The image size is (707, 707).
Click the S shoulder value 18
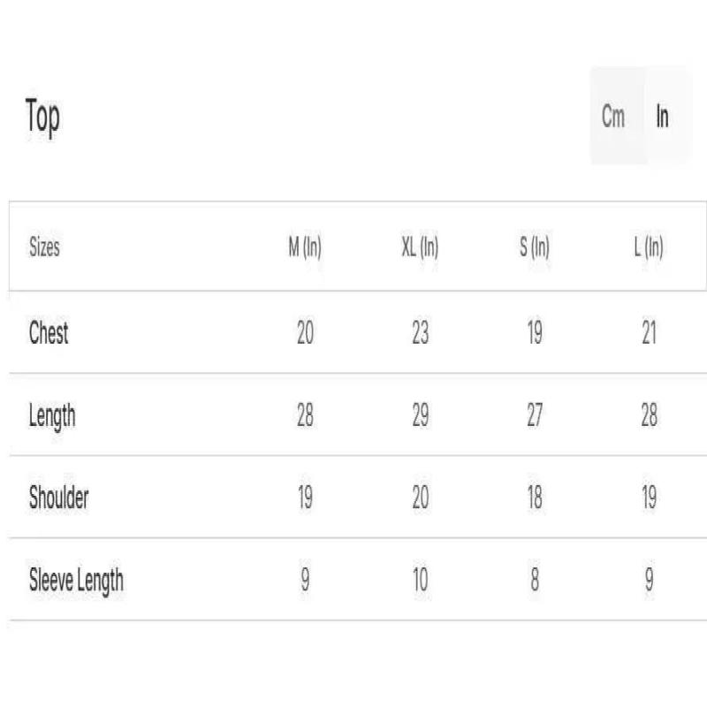(x=535, y=498)
